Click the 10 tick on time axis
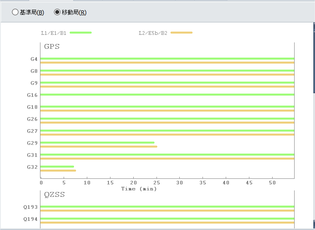 point(87,183)
